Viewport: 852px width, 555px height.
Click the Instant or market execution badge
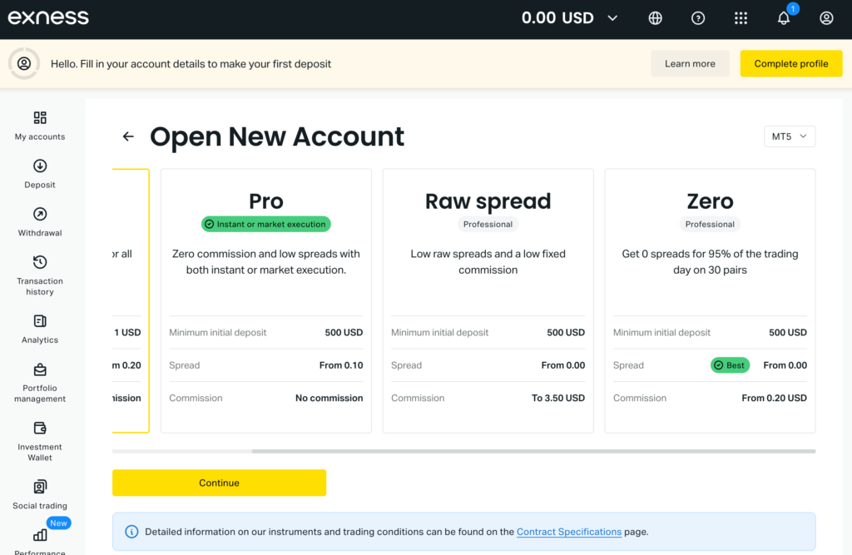[266, 224]
